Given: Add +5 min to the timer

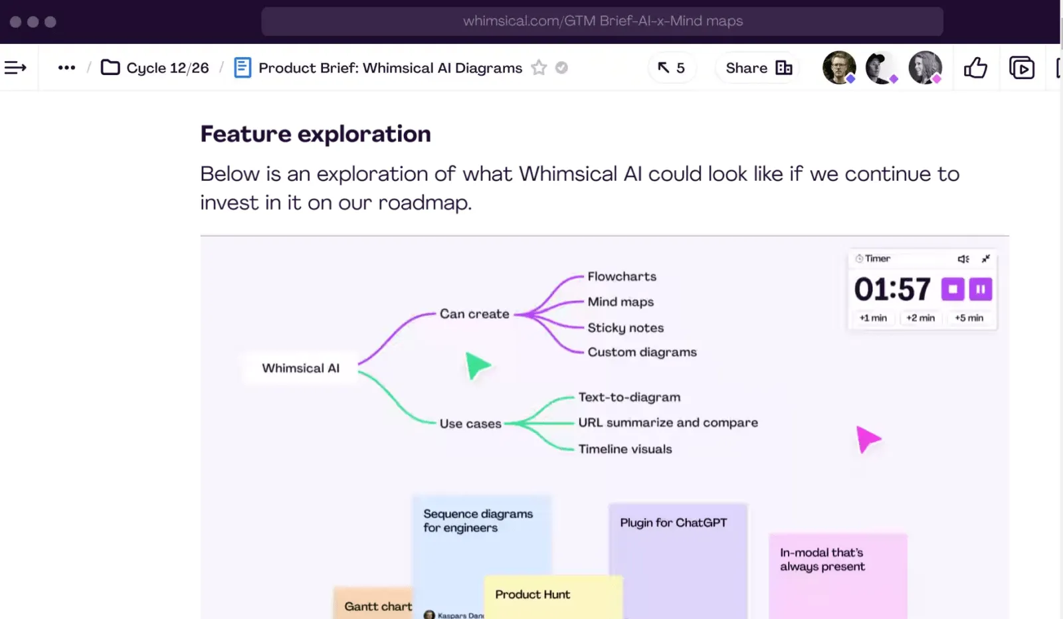Looking at the screenshot, I should click(969, 318).
